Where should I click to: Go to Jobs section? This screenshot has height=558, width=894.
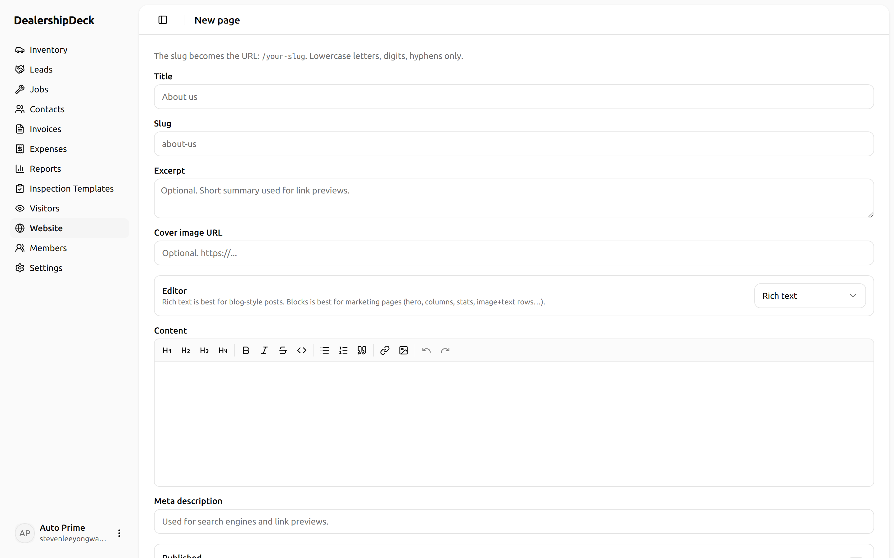pyautogui.click(x=70, y=89)
